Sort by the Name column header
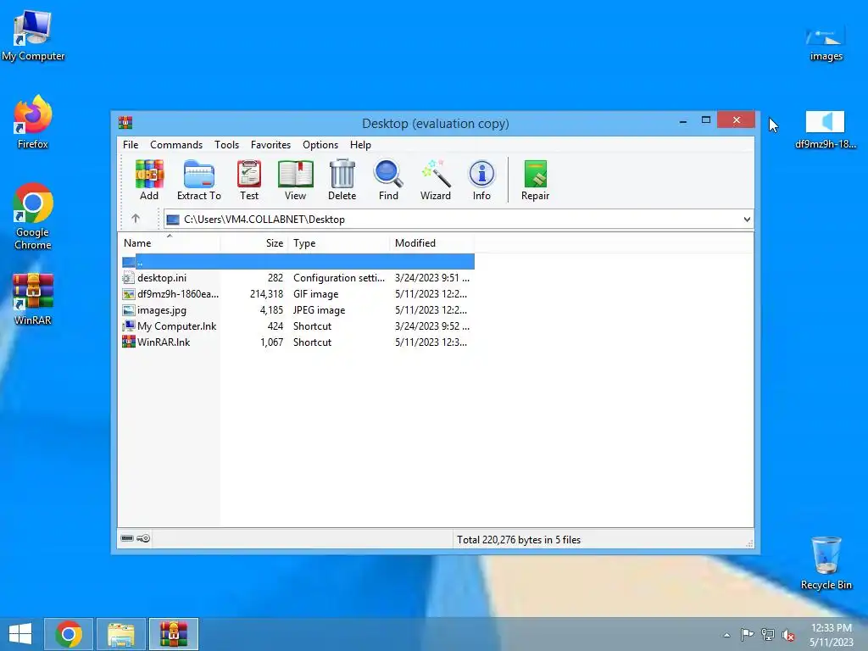 tap(169, 243)
